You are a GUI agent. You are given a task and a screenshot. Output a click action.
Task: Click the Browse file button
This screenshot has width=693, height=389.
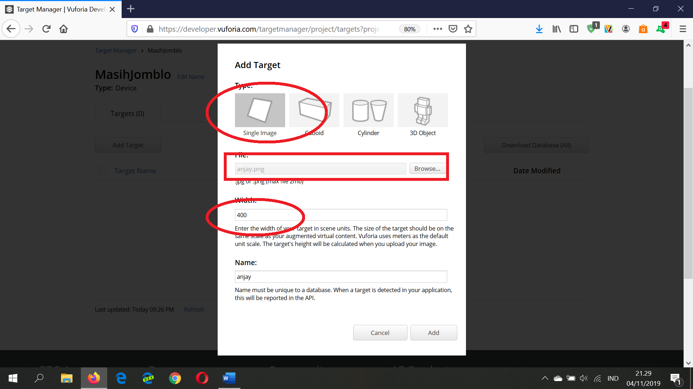427,169
